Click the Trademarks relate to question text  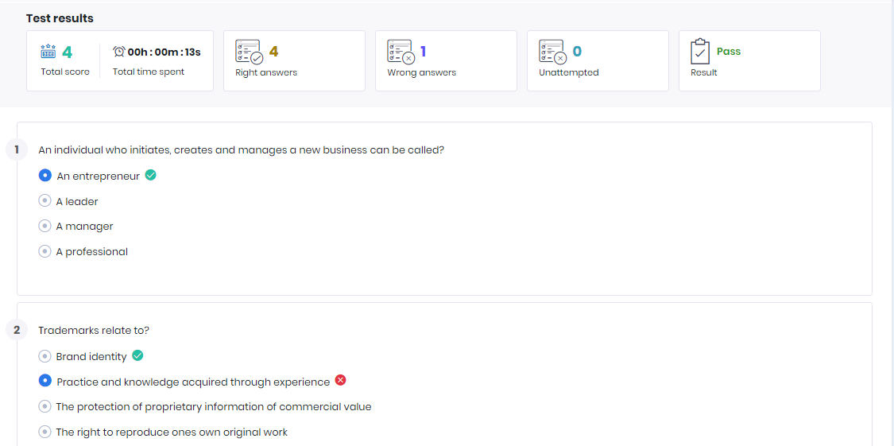pos(94,330)
